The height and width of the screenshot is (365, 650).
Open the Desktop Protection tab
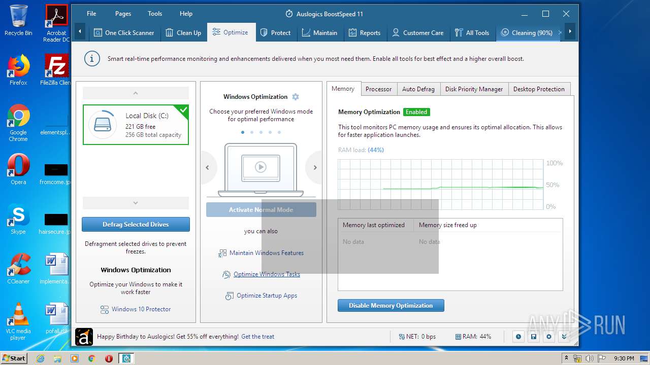(x=539, y=89)
